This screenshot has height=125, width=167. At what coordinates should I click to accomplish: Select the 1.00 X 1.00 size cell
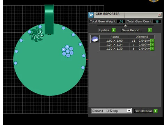tap(114, 41)
